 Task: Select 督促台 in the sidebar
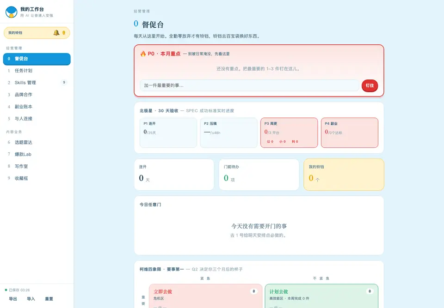click(x=37, y=59)
